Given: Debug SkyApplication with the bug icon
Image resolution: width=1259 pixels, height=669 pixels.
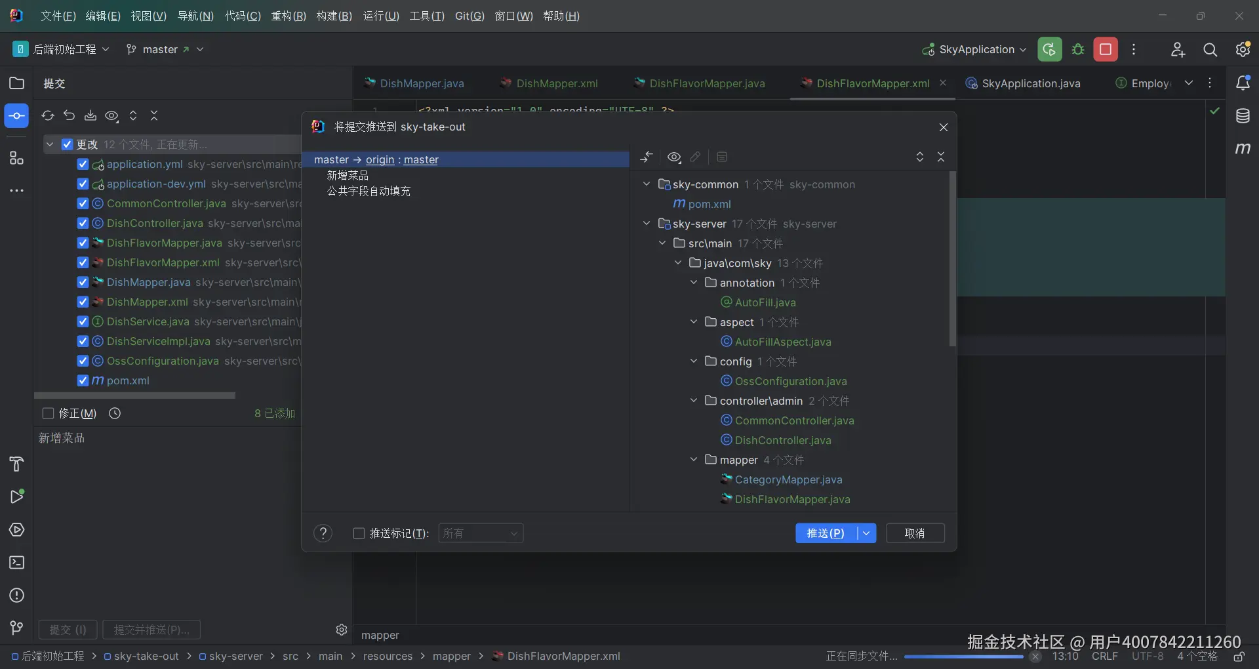Looking at the screenshot, I should pyautogui.click(x=1078, y=49).
